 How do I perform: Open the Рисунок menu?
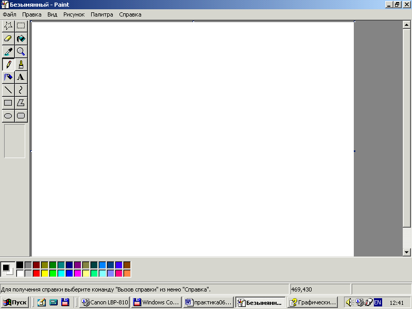pyautogui.click(x=74, y=15)
